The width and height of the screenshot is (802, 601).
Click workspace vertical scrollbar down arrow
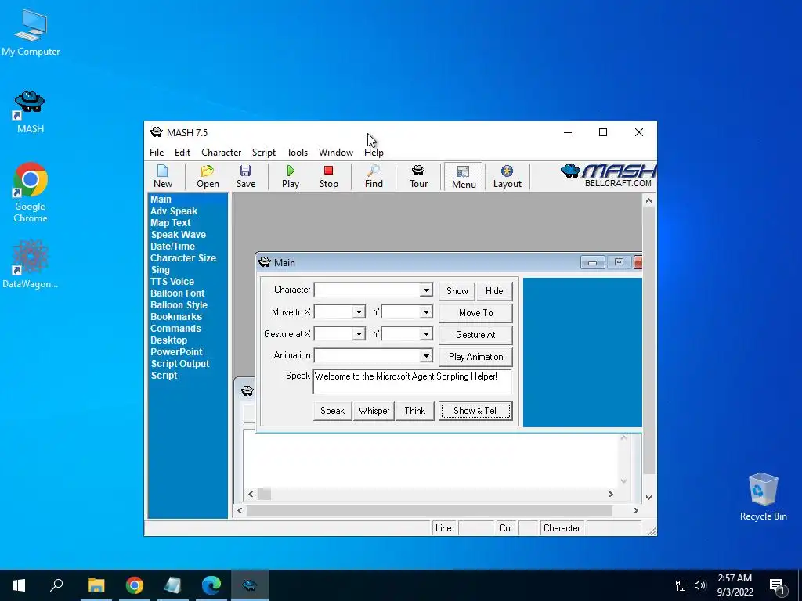pos(648,497)
